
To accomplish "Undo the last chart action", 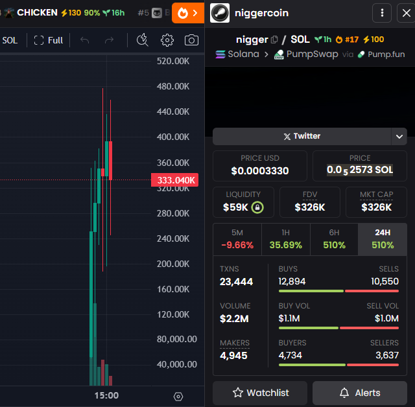I will tap(85, 40).
